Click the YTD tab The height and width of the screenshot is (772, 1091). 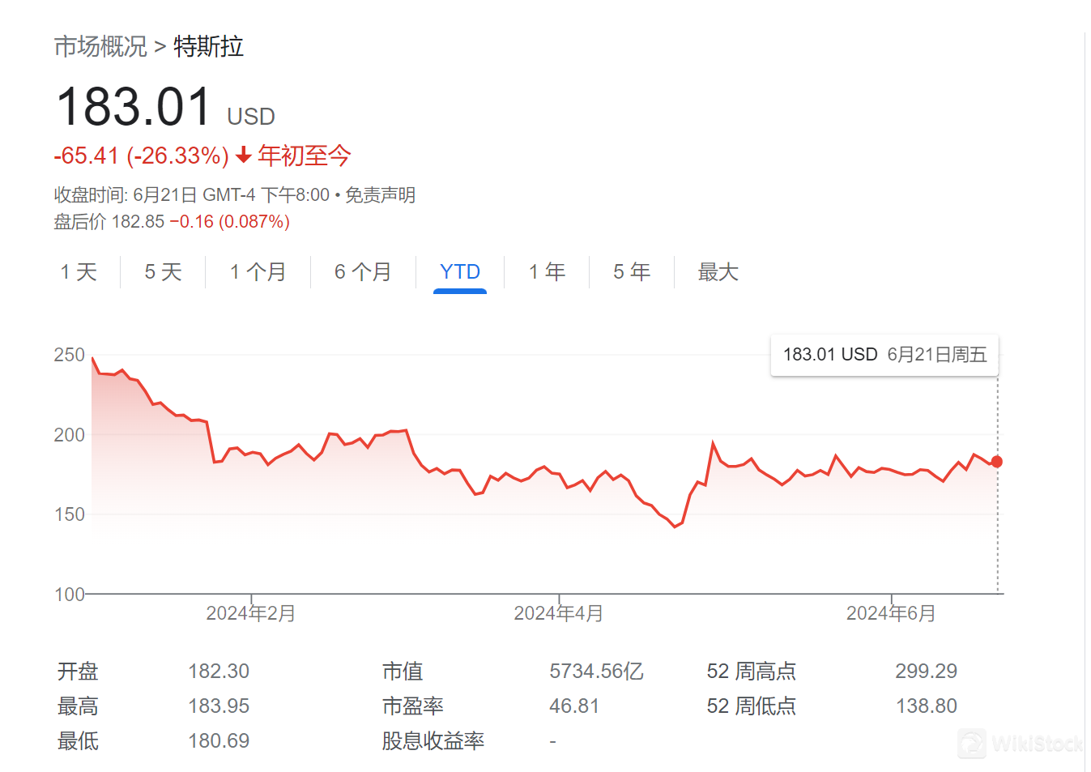459,272
